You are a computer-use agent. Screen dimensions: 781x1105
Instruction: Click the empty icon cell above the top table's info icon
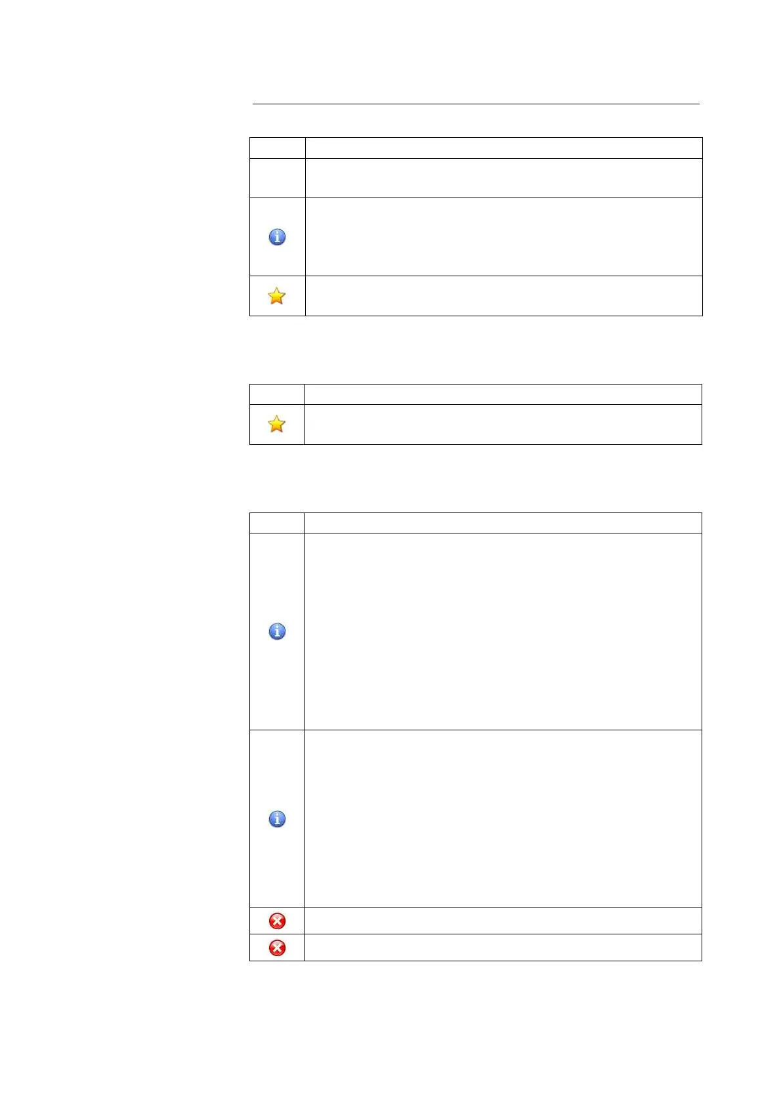tap(277, 178)
